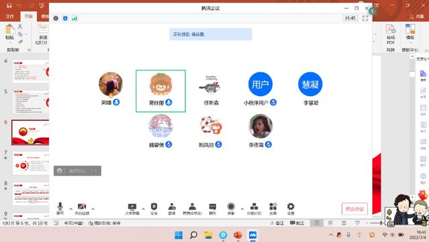Click the currently speaking banner
The height and width of the screenshot is (242, 429).
click(210, 34)
